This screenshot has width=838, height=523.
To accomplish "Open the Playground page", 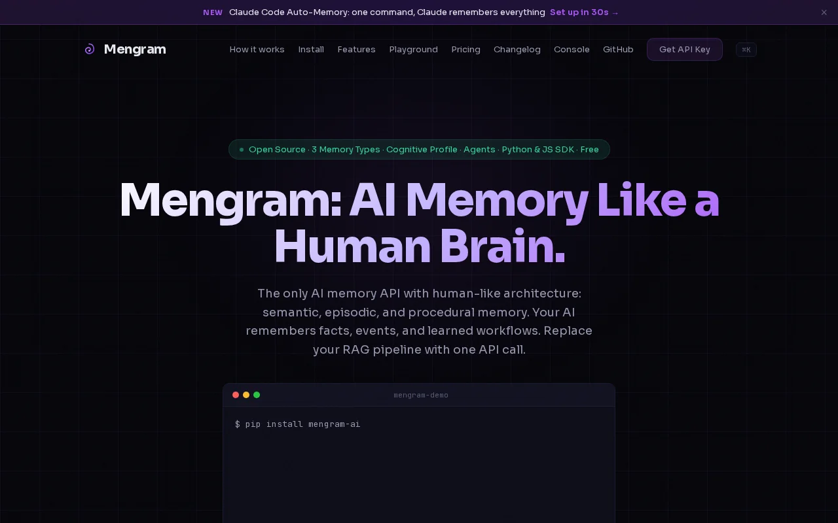I will [413, 50].
